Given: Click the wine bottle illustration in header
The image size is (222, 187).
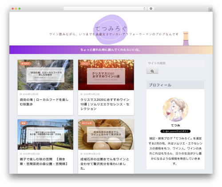Looking at the screenshot, I should pyautogui.click(x=186, y=38).
